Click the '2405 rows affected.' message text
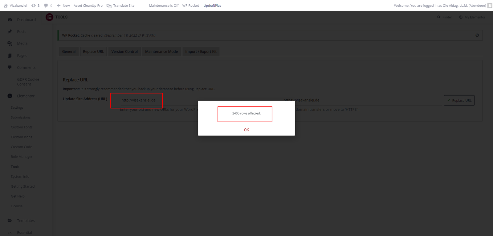 pos(246,113)
